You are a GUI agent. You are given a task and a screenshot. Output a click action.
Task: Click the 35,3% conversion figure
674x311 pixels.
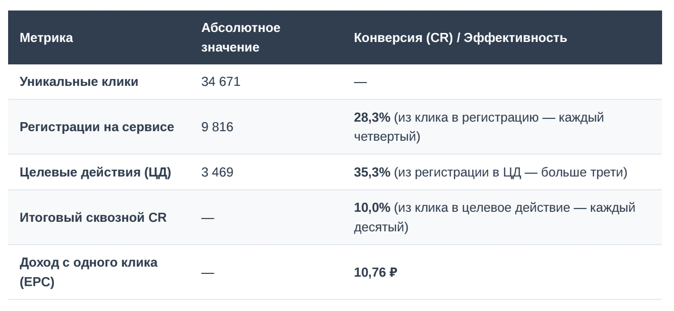tap(372, 172)
